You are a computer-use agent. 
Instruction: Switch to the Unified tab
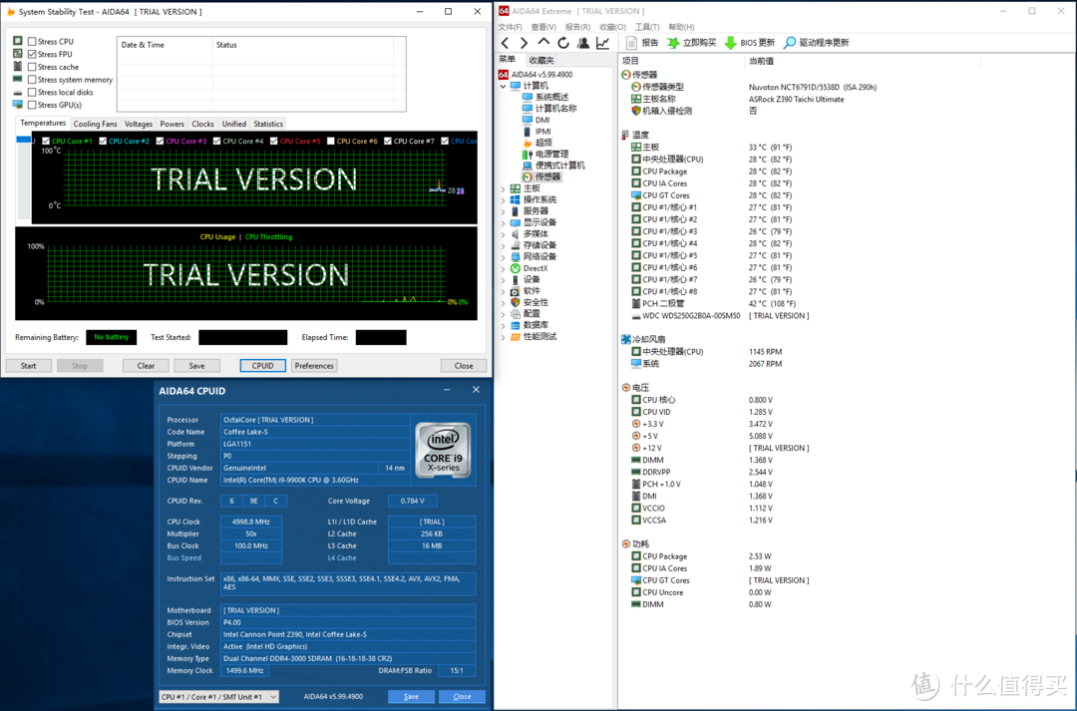(x=233, y=124)
